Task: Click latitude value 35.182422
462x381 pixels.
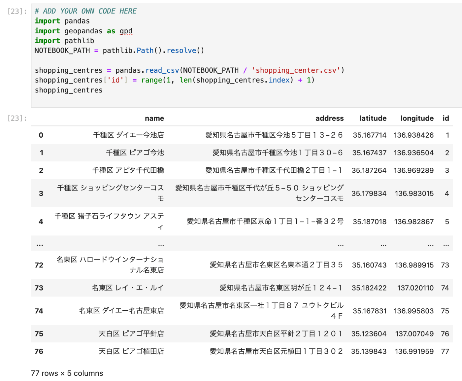Action: (369, 288)
